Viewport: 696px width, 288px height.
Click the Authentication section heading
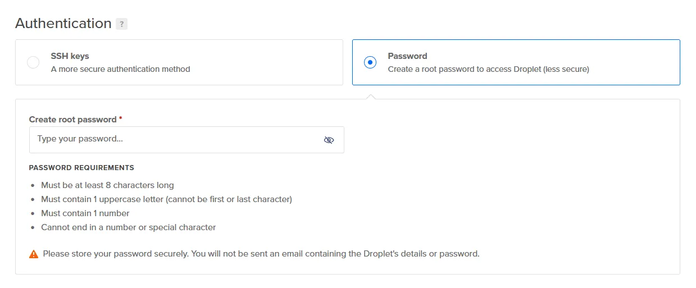(63, 24)
